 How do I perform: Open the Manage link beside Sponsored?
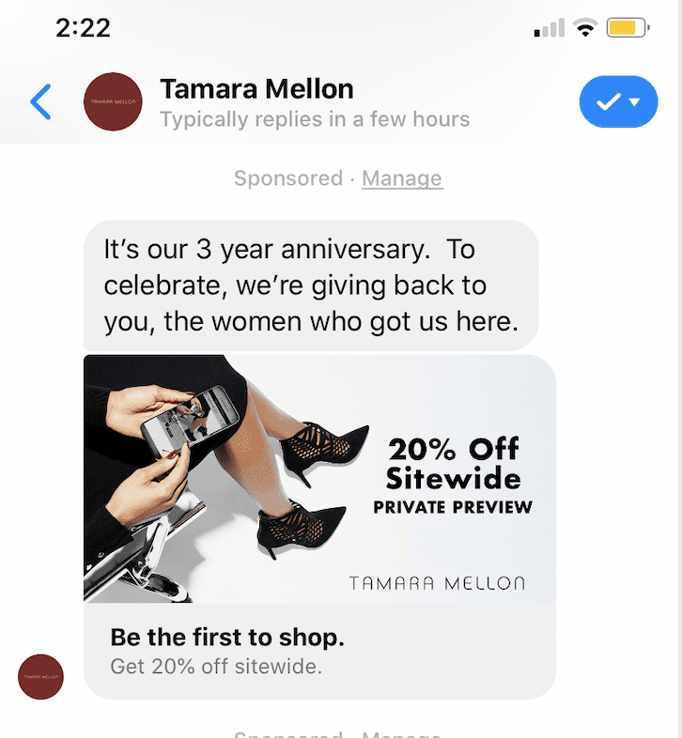402,178
